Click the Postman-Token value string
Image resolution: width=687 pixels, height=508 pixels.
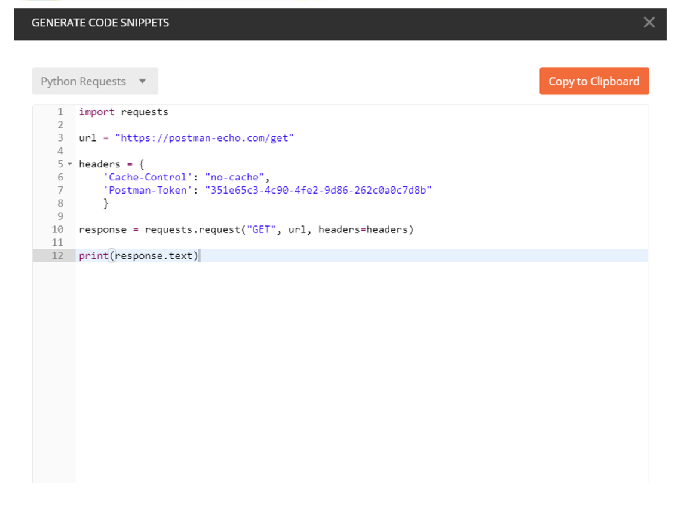[318, 191]
